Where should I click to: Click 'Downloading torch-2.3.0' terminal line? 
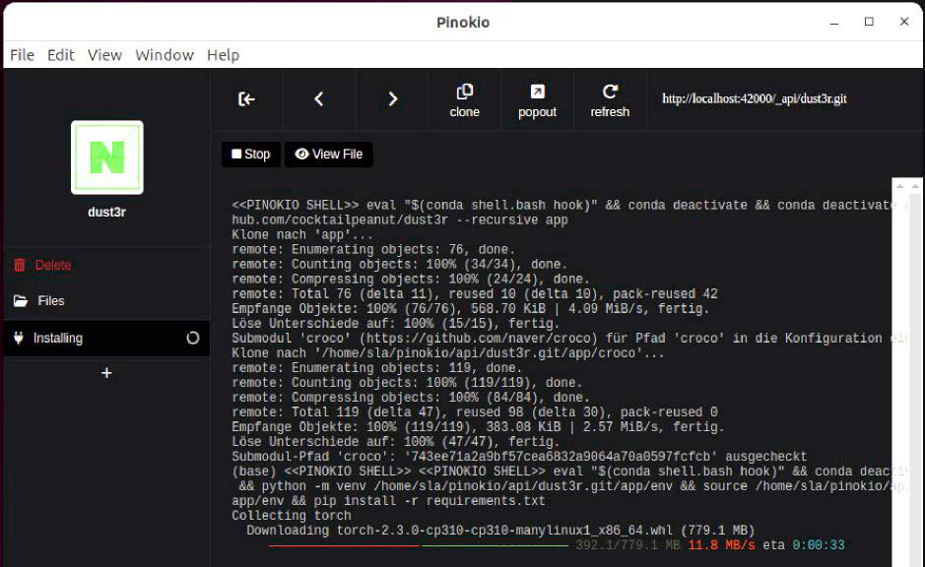[x=500, y=530]
